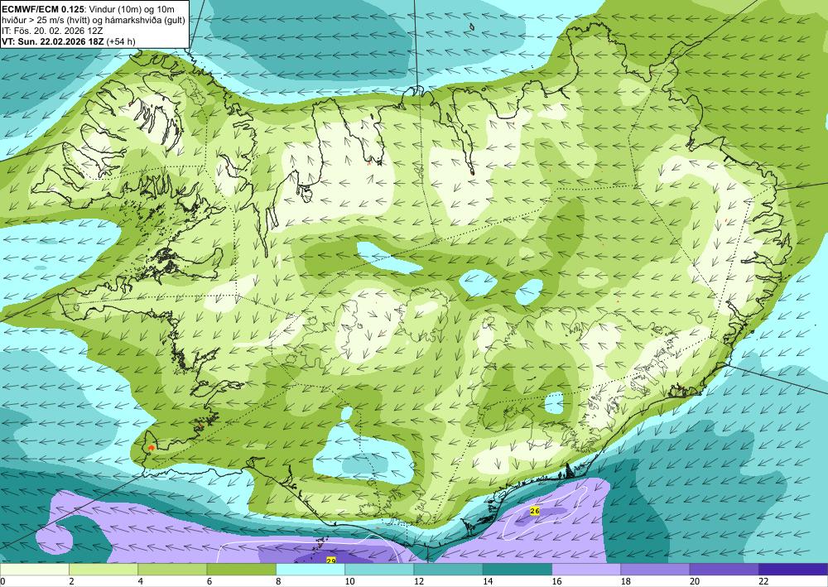Click the '8' scale label

point(278,582)
